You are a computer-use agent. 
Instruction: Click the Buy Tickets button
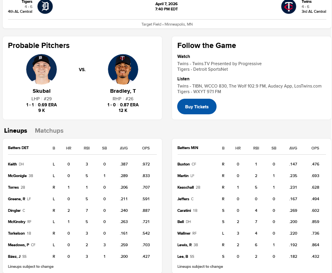tap(196, 107)
